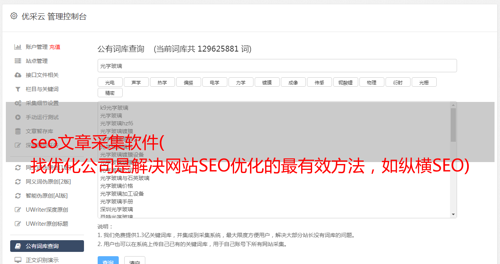Choose the 力学 tag button
This screenshot has width=500, height=264.
click(x=241, y=82)
